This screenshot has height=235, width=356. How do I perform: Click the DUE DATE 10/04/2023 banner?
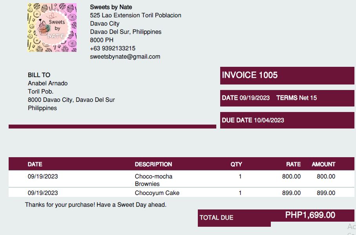(253, 120)
